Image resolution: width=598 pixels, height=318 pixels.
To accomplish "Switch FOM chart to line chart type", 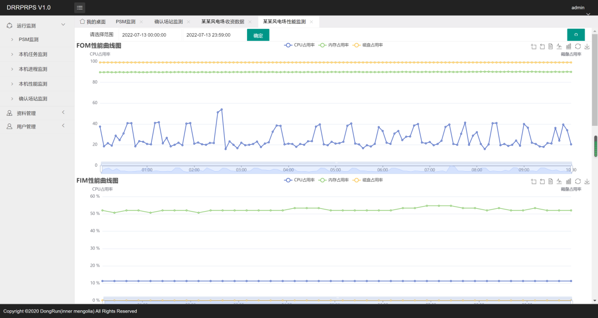I will pyautogui.click(x=559, y=47).
